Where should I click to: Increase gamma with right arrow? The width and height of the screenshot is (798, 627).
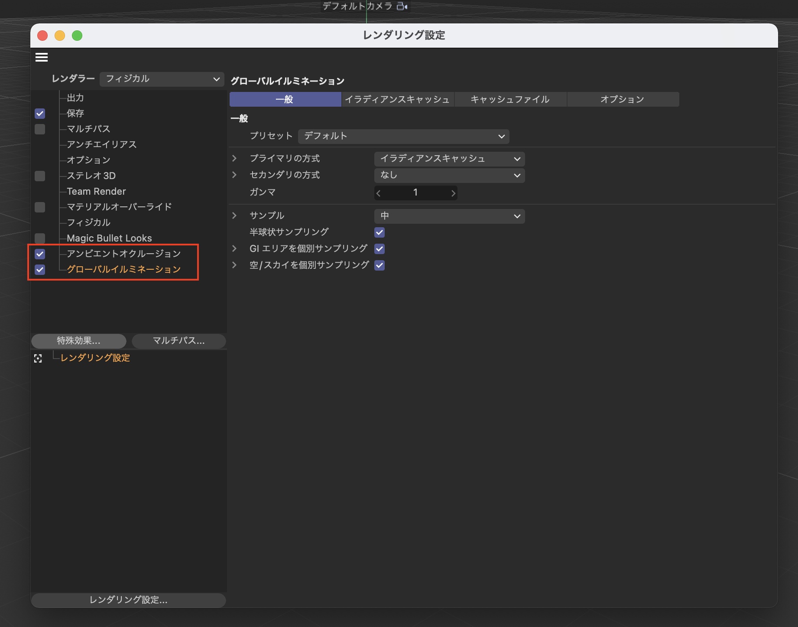[x=453, y=193]
